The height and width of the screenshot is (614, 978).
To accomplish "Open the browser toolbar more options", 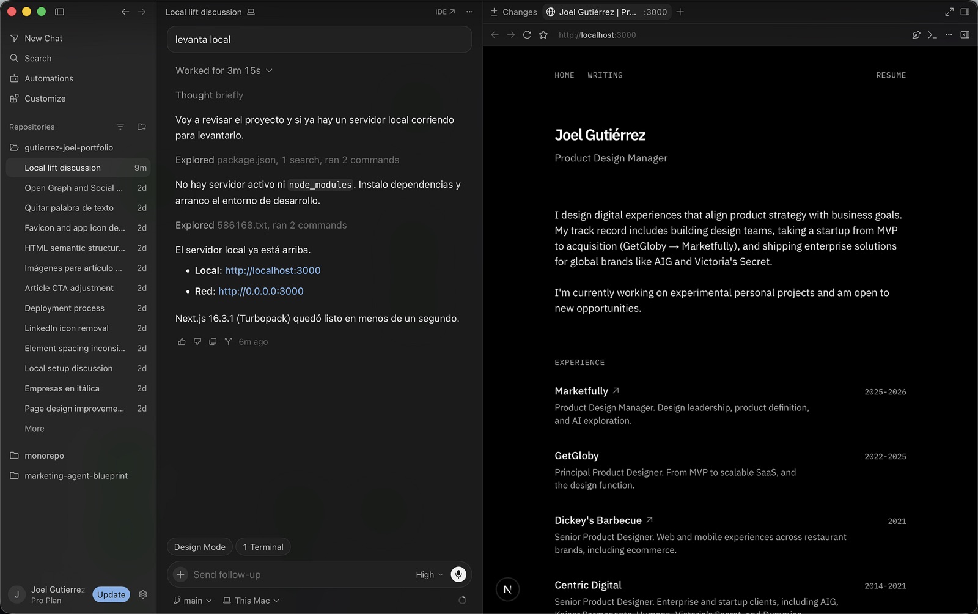I will [x=949, y=35].
